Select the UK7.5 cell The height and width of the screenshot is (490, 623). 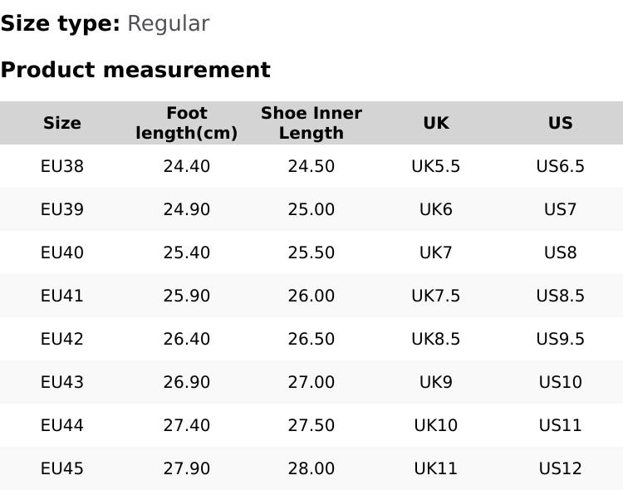(436, 296)
